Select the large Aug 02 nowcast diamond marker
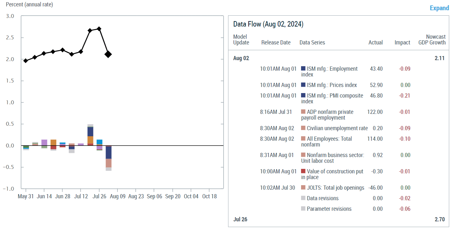 pyautogui.click(x=108, y=54)
